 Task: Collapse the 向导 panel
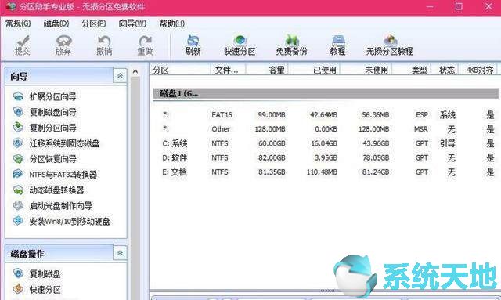120,76
